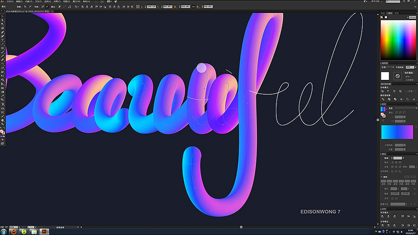
Task: Pick a color from the spectrum field
Action: pyautogui.click(x=398, y=39)
